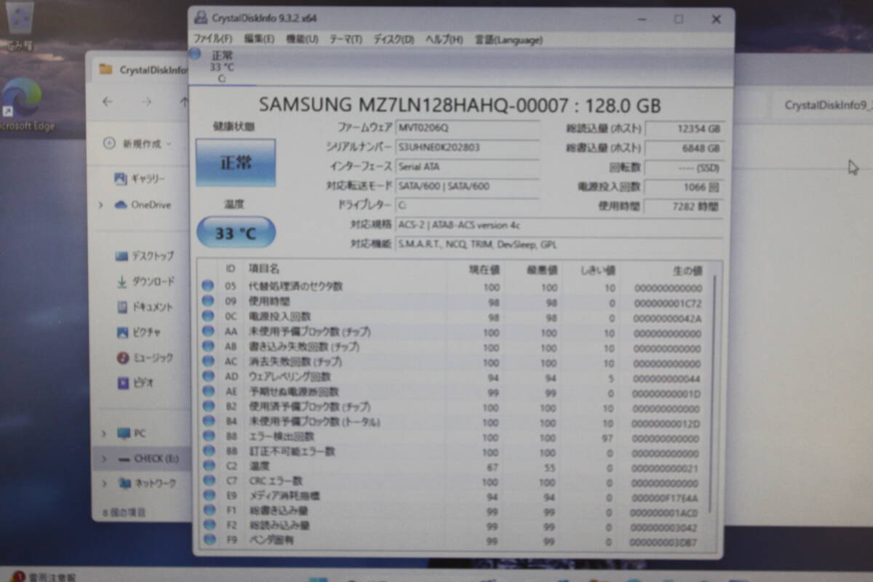The height and width of the screenshot is (582, 873).
Task: Click the Explorer back arrow
Action: point(108,103)
